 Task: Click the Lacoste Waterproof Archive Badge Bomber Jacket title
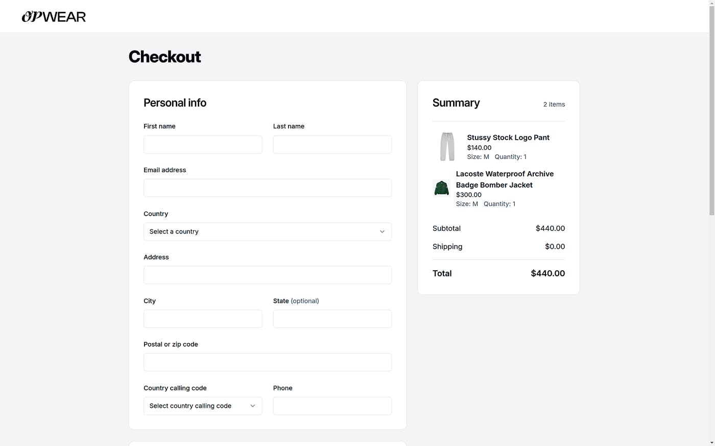pos(505,179)
